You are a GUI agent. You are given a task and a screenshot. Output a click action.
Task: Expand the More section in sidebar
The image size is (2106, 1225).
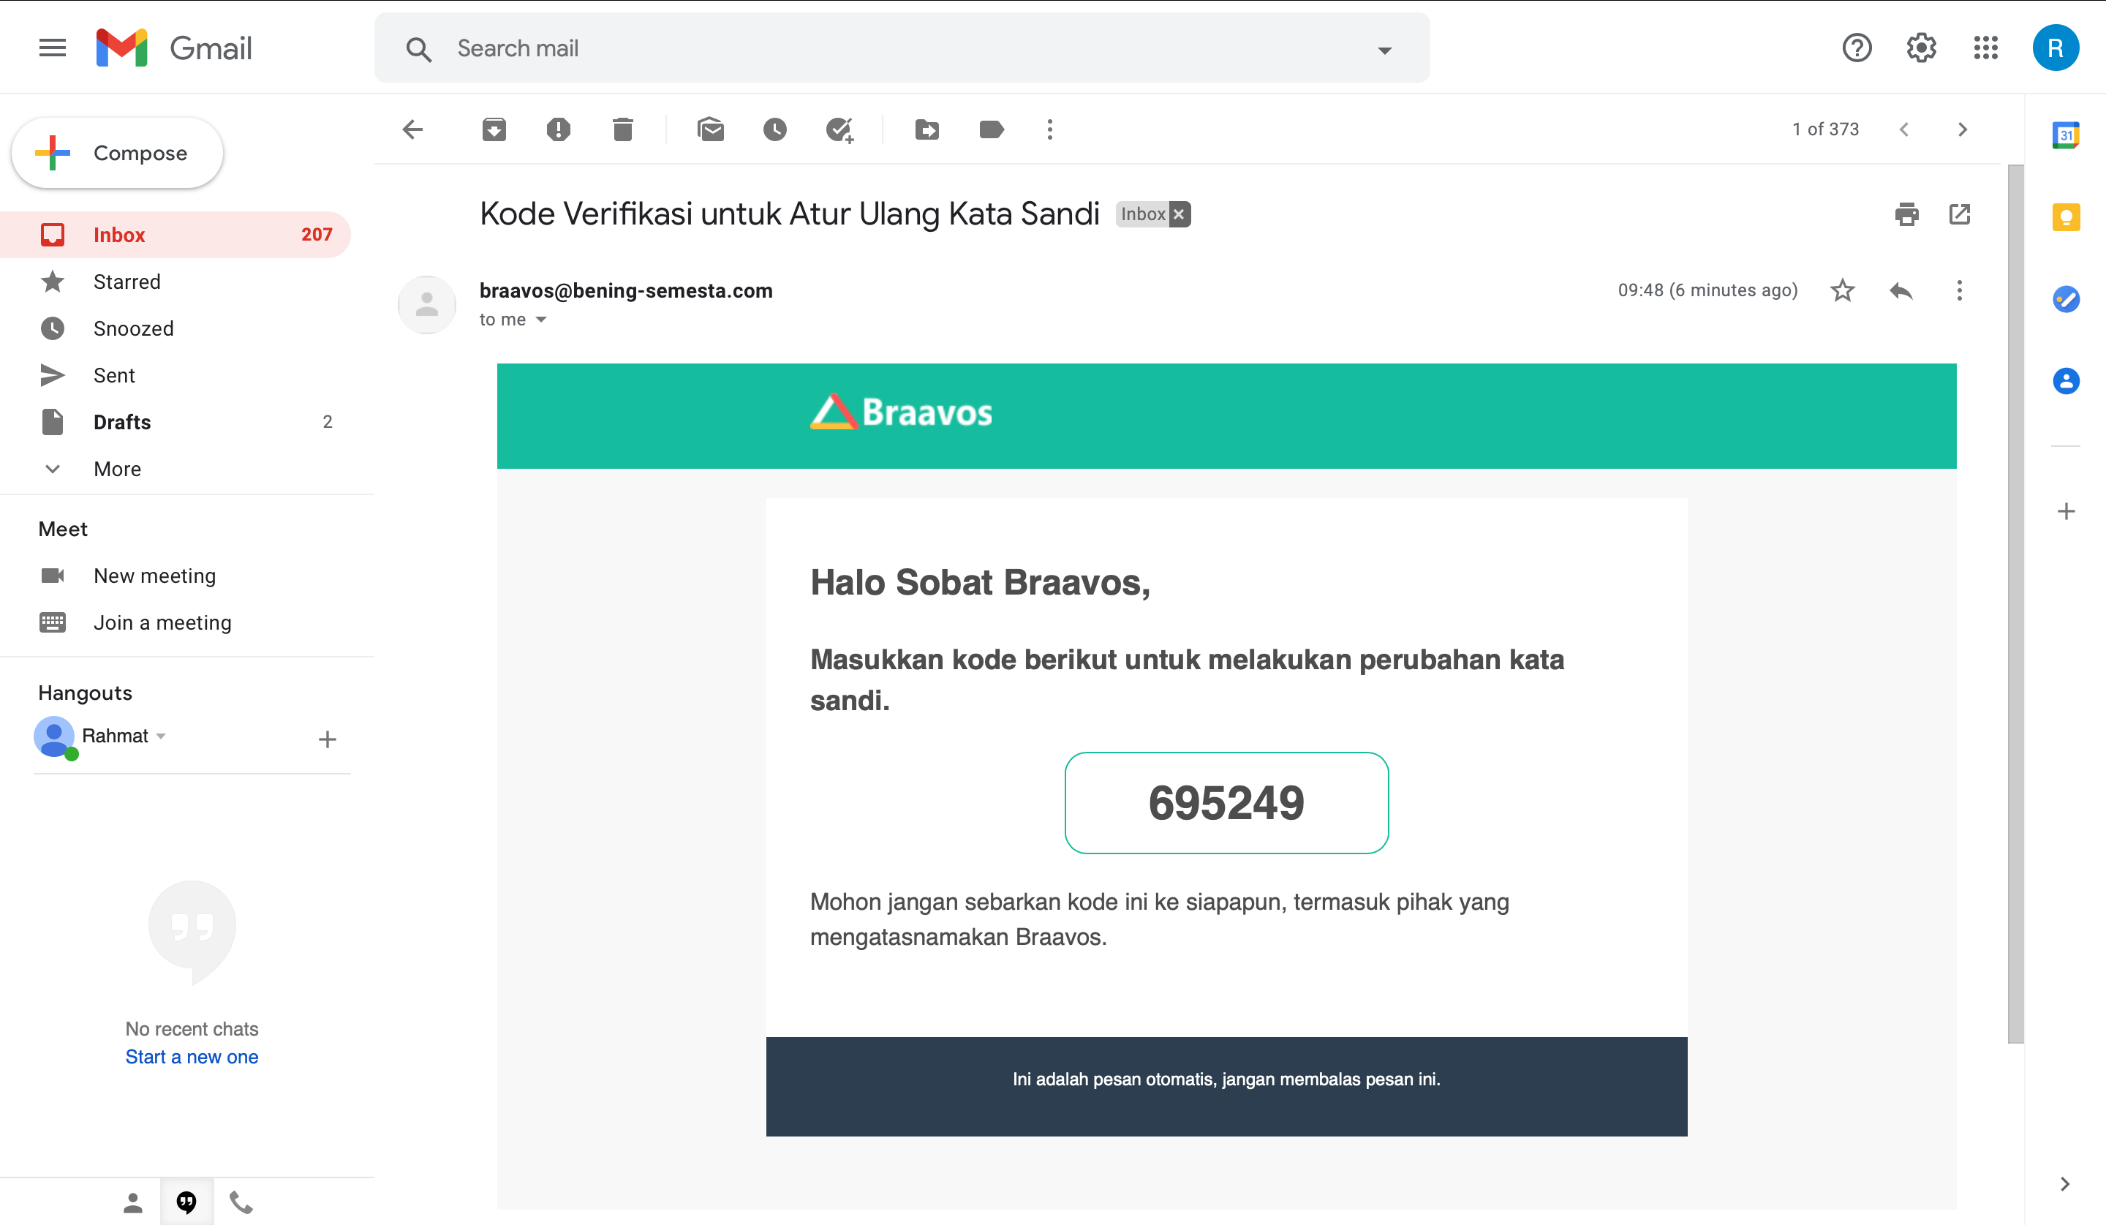pyautogui.click(x=117, y=469)
